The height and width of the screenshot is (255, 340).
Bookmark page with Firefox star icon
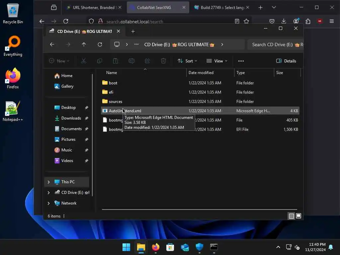pyautogui.click(x=246, y=21)
